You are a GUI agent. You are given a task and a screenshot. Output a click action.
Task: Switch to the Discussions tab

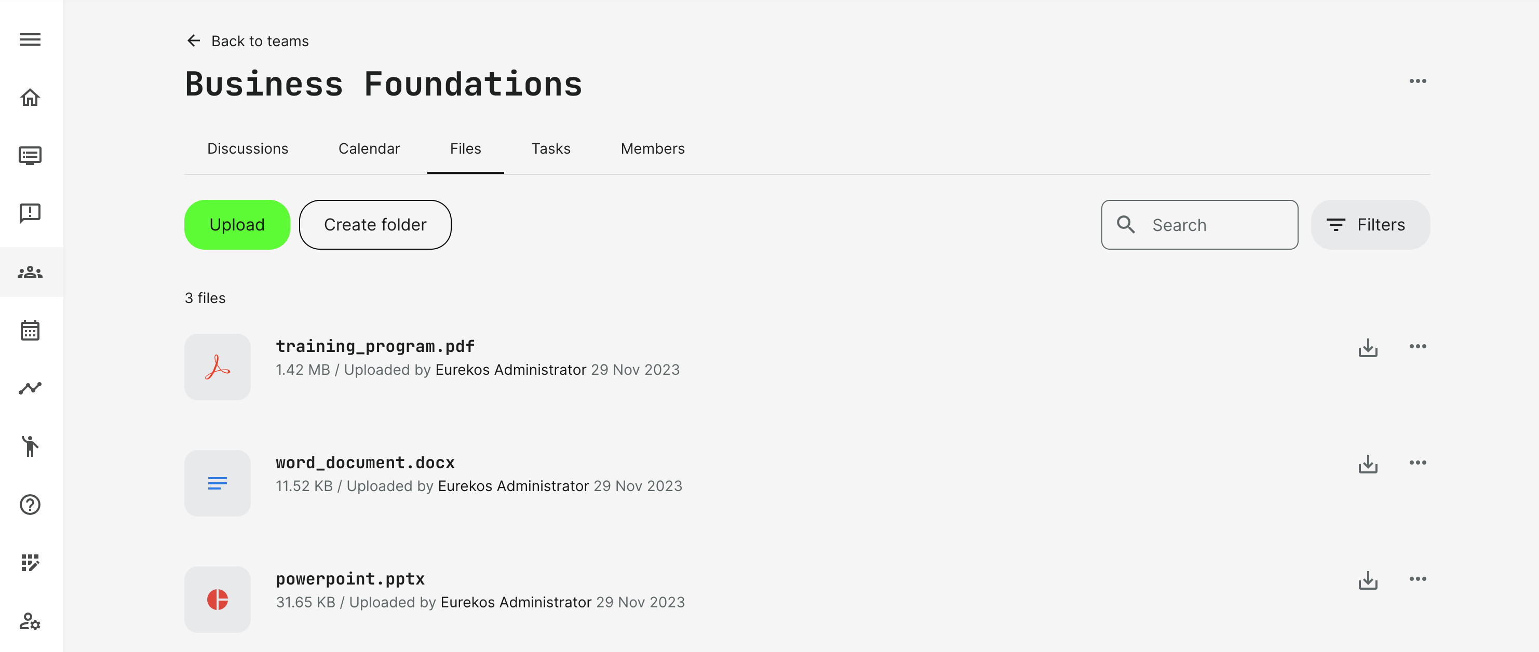247,148
